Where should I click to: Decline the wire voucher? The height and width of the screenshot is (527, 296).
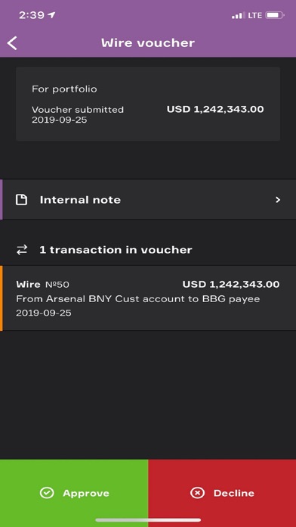[222, 493]
